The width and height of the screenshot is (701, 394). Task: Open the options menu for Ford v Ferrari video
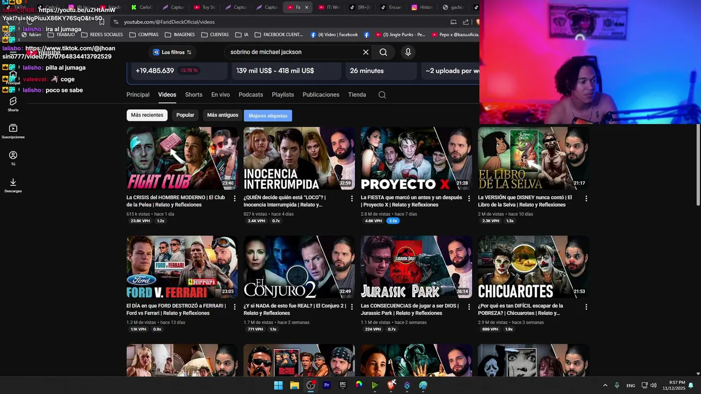[234, 307]
